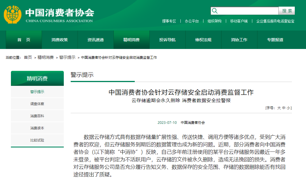Open the 资讯速递 navigation item
The width and height of the screenshot is (306, 180).
[96, 40]
